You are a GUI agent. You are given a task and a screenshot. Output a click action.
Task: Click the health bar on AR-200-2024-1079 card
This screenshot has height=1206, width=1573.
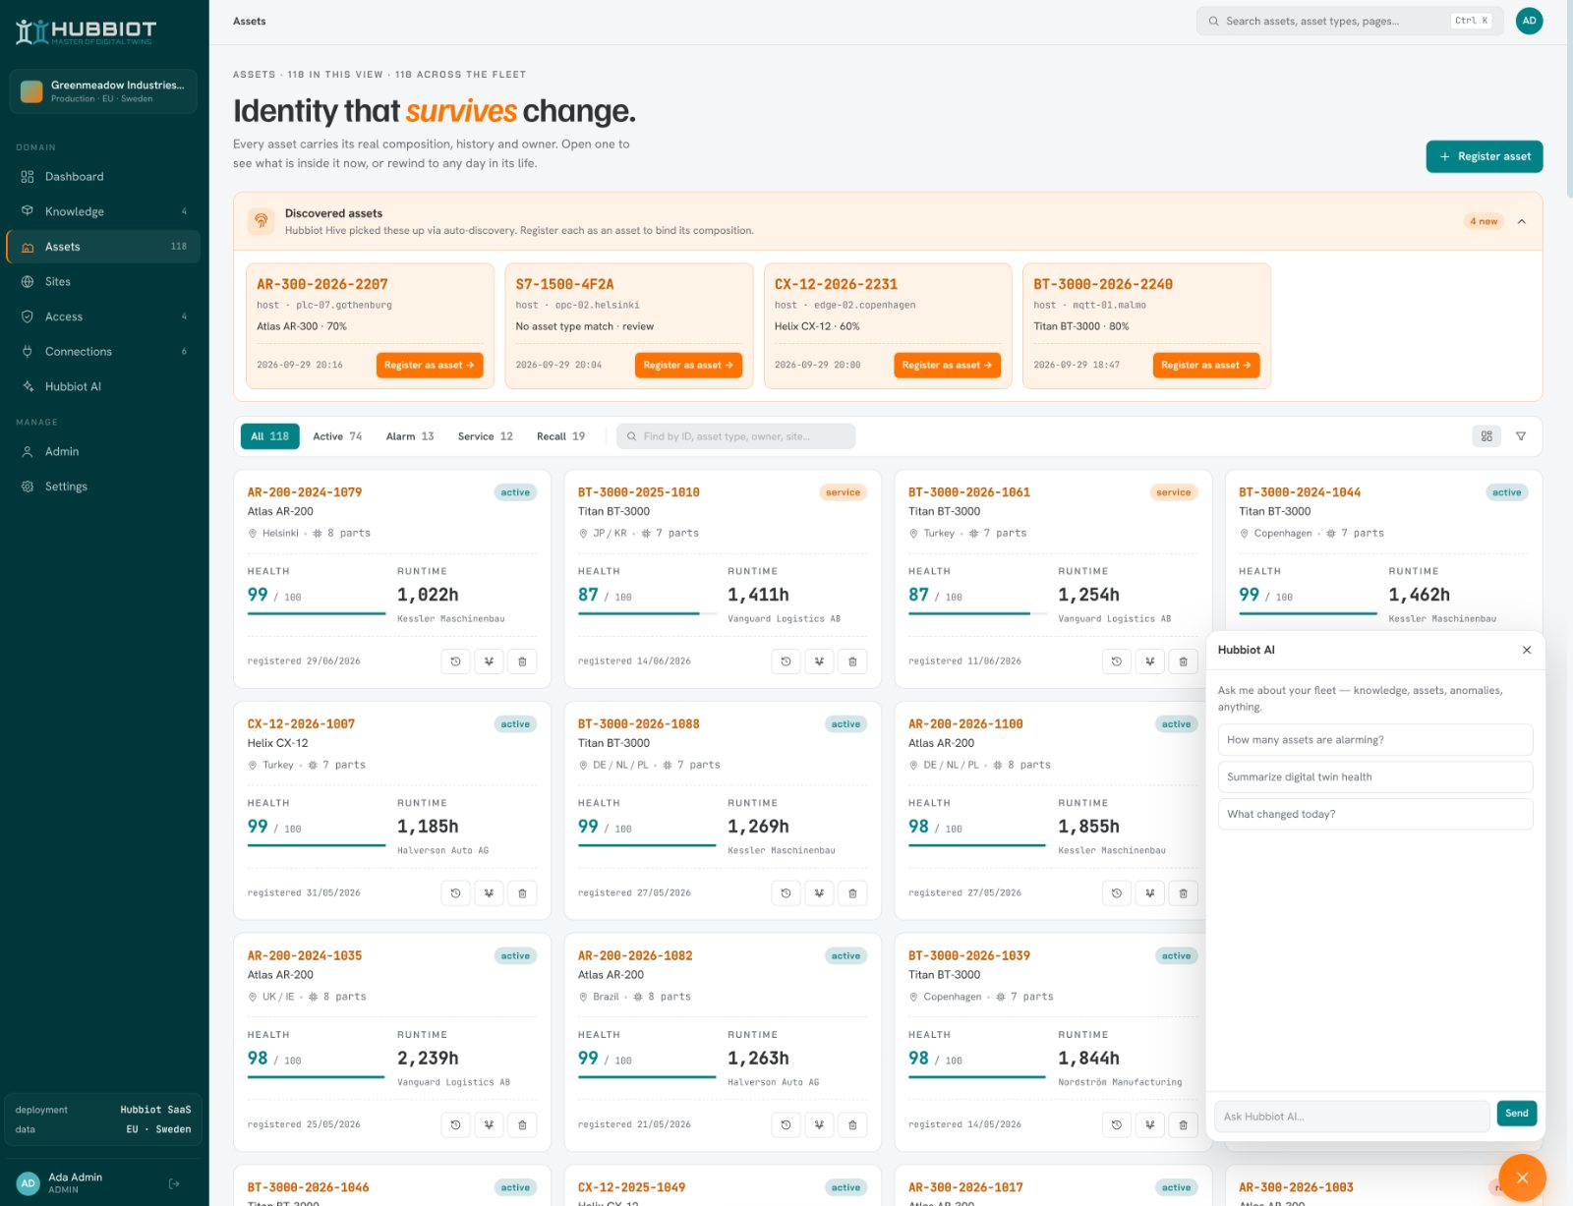(316, 613)
